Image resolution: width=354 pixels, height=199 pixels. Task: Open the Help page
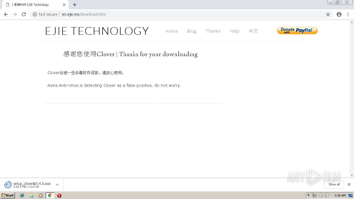(x=235, y=31)
